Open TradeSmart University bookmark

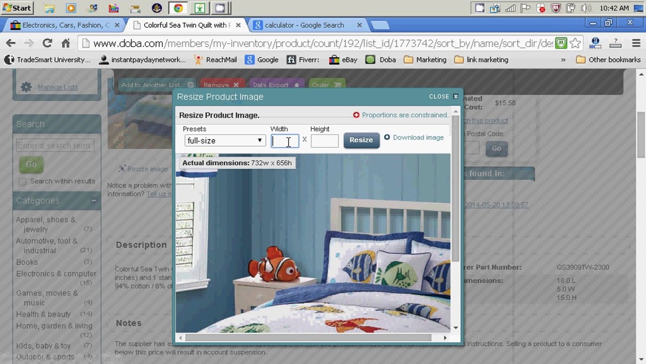coord(48,60)
